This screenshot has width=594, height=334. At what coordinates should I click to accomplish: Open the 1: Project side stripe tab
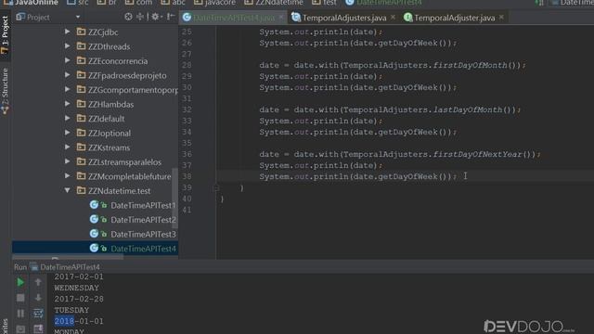coord(5,35)
